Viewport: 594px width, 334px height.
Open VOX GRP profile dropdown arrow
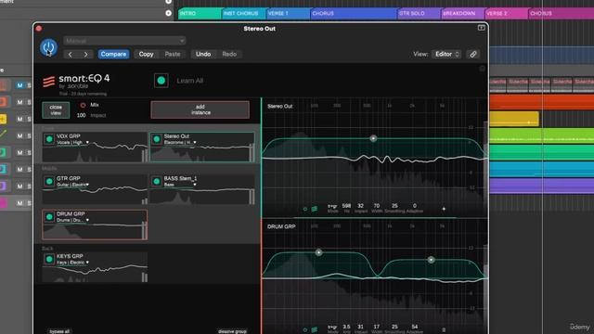pyautogui.click(x=87, y=142)
